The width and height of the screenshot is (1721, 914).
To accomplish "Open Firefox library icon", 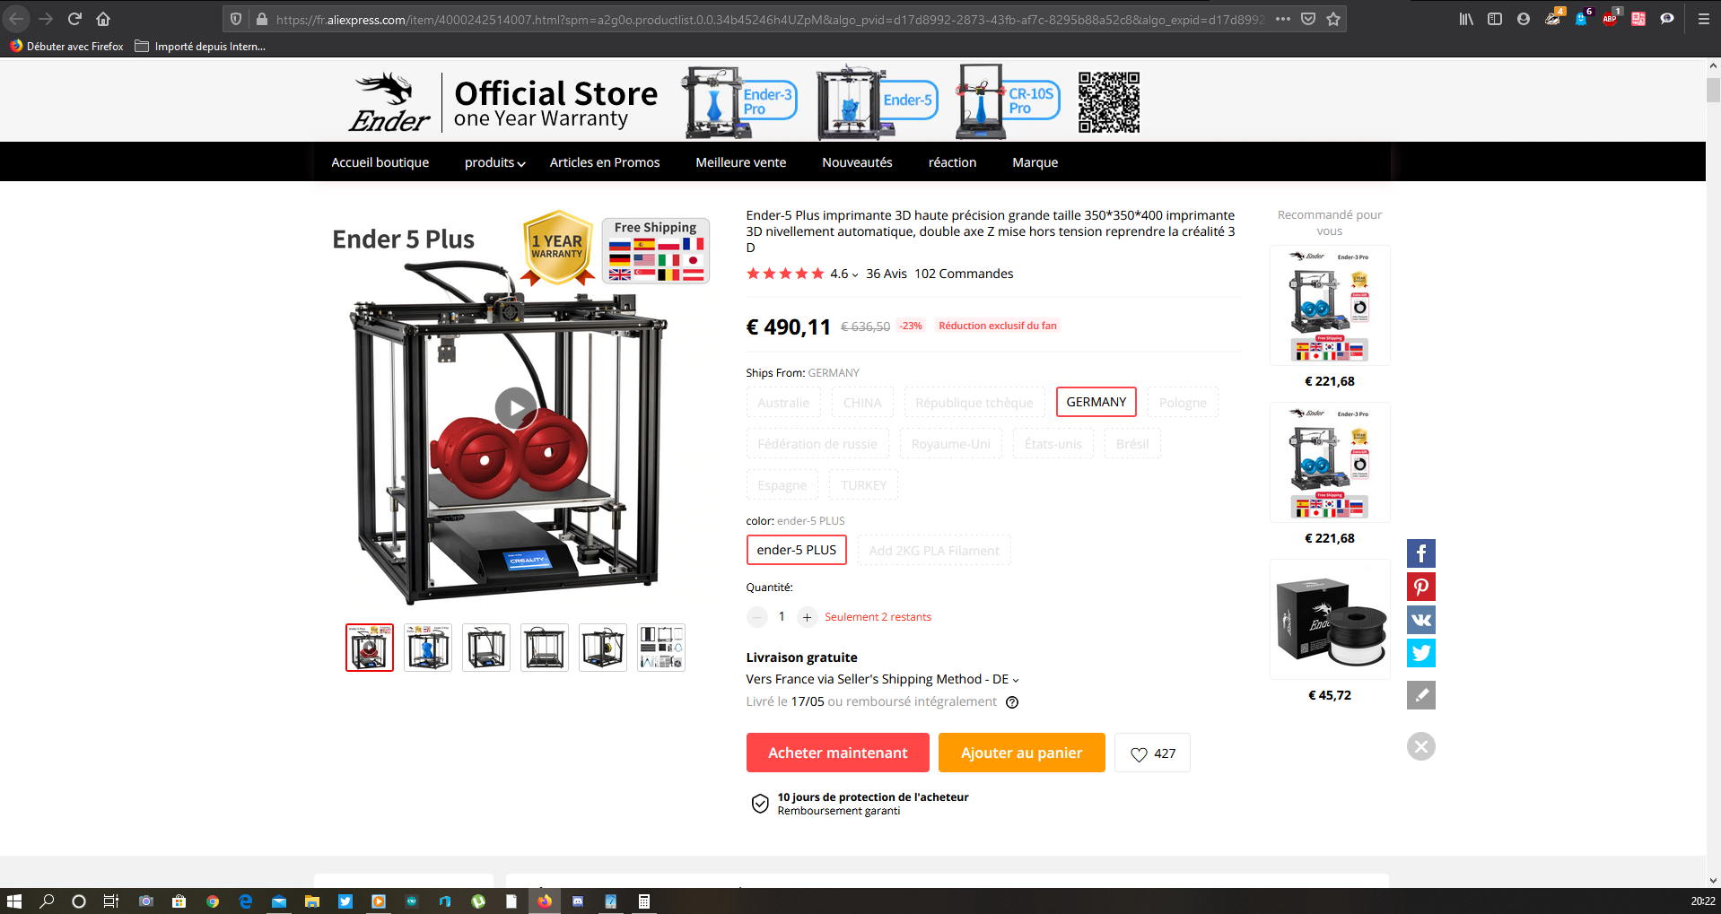I will (x=1466, y=19).
